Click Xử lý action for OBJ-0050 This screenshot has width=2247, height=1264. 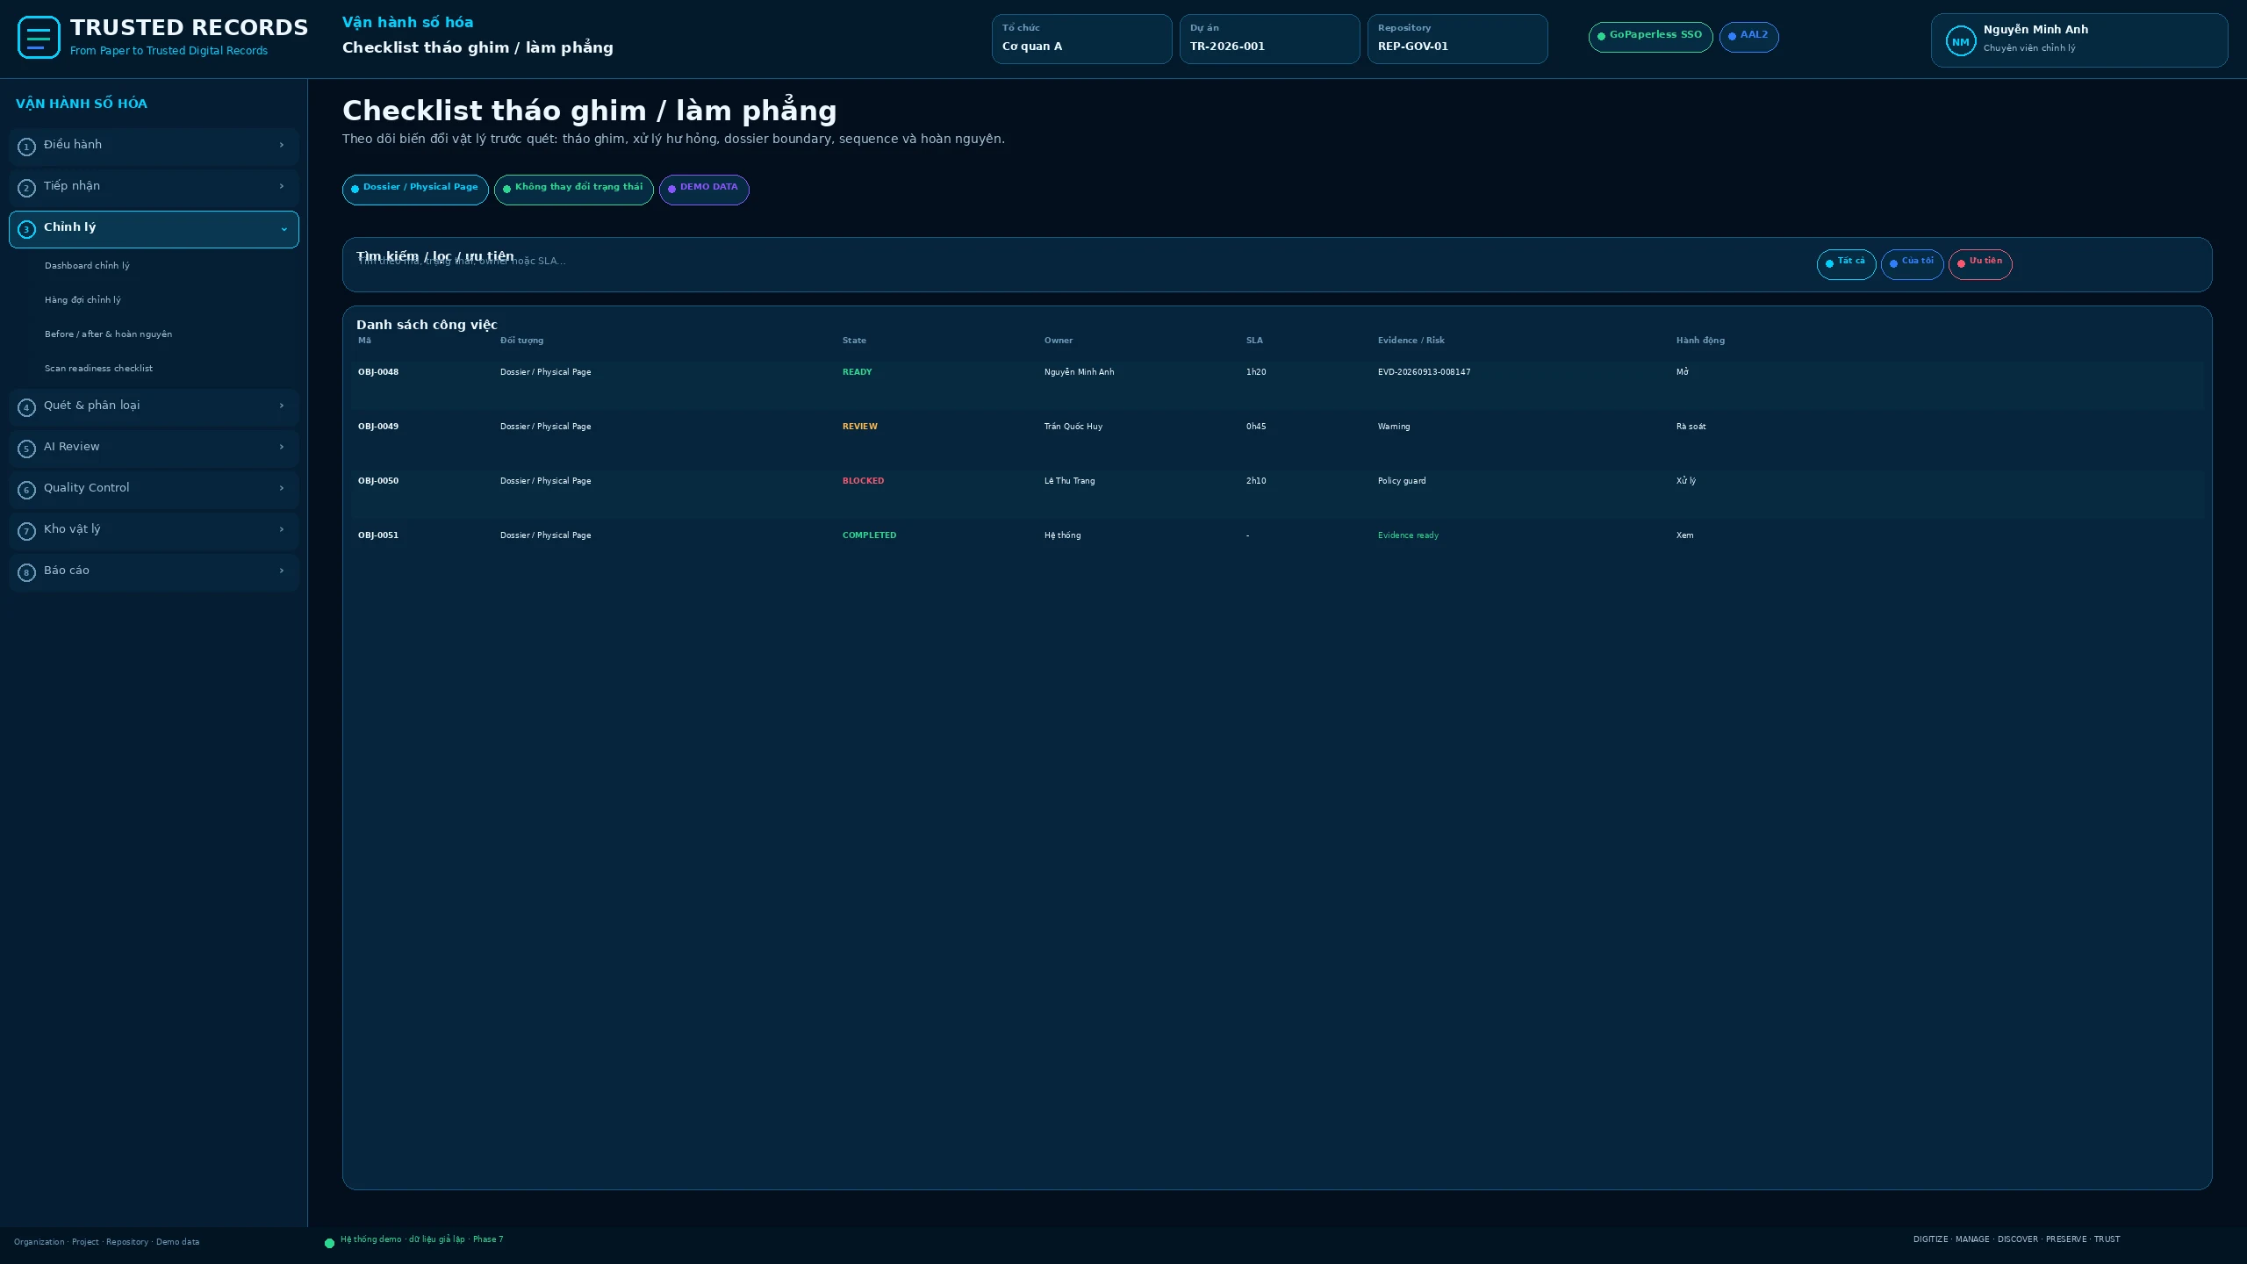pyautogui.click(x=1685, y=481)
